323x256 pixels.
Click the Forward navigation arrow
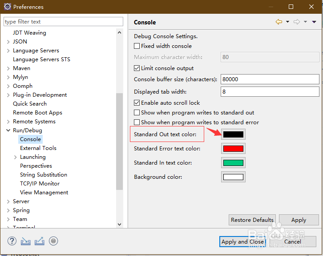click(x=297, y=22)
